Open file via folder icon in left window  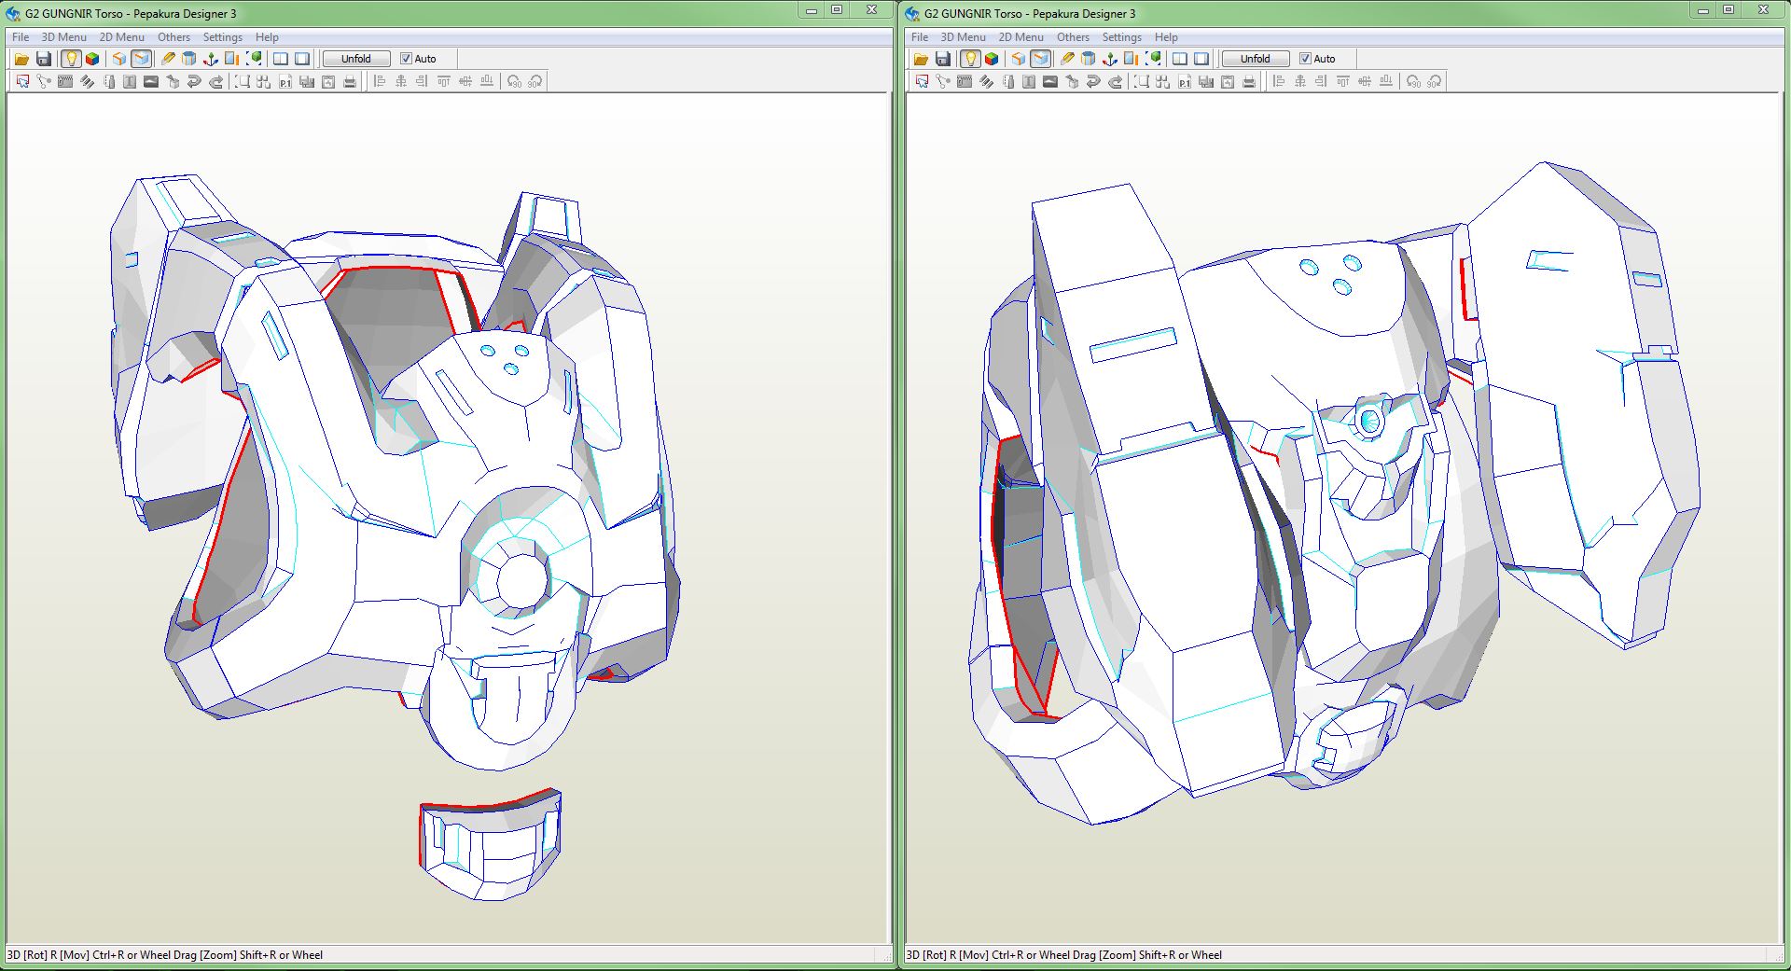(x=21, y=59)
